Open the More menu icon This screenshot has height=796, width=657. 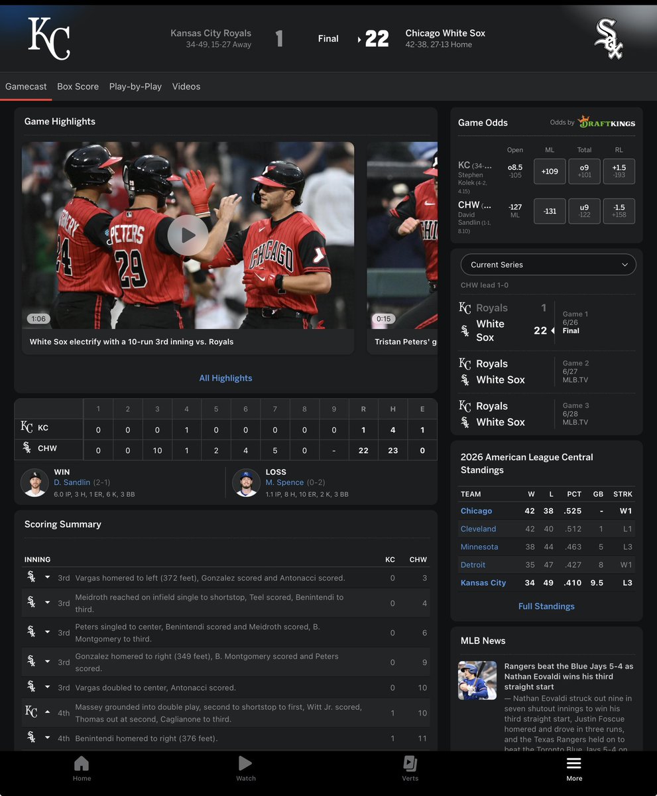coord(574,763)
